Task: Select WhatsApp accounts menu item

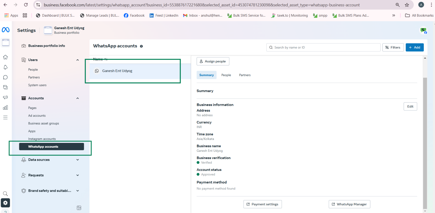Action: [x=52, y=147]
